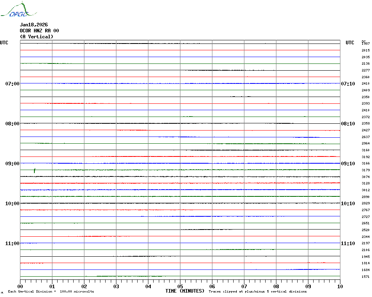Click the DC value 2197

coord(366,243)
